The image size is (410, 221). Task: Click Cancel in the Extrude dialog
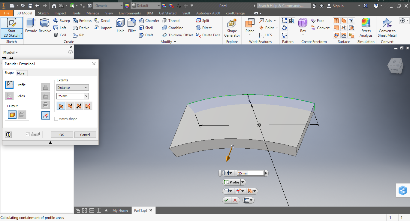tap(85, 135)
